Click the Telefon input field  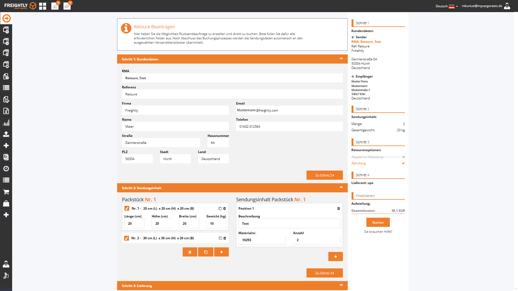(289, 126)
